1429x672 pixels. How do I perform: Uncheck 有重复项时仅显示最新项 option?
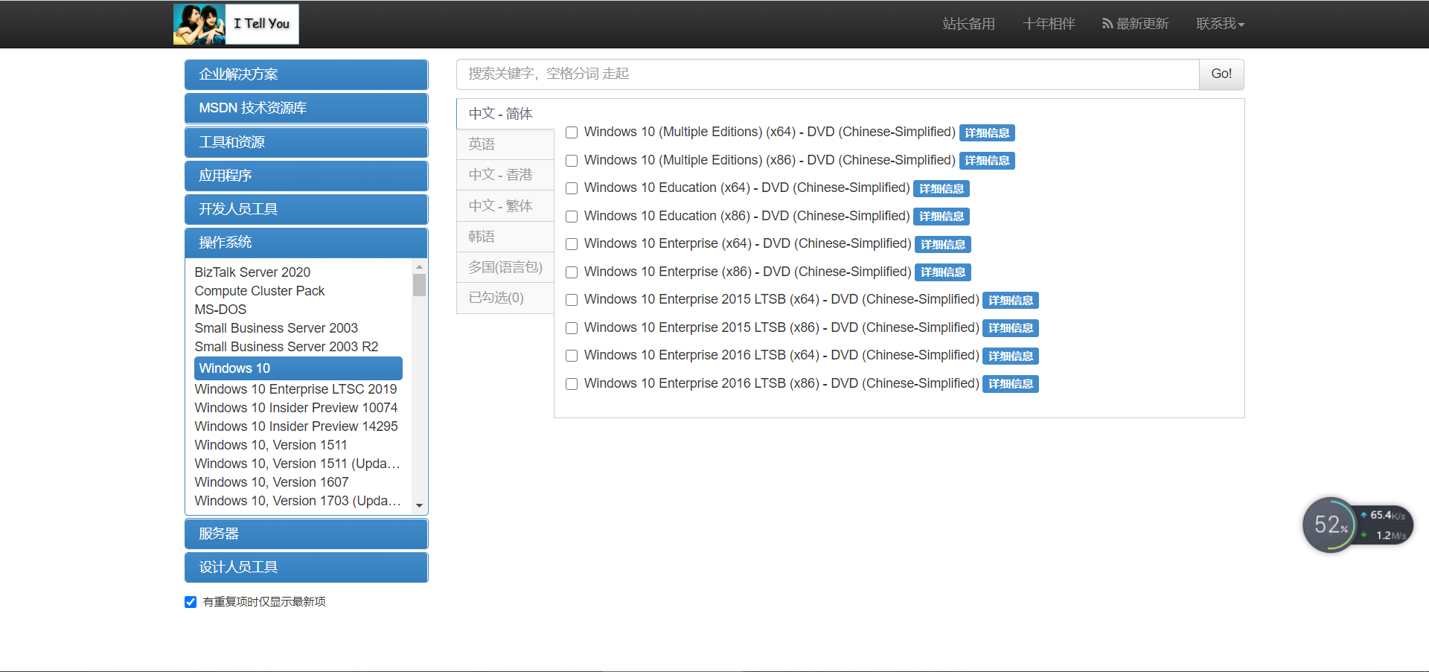pos(191,602)
